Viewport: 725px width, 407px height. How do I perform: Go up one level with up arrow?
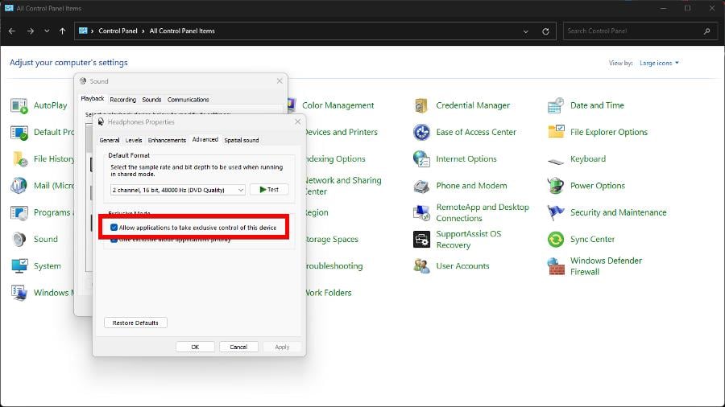pyautogui.click(x=62, y=31)
